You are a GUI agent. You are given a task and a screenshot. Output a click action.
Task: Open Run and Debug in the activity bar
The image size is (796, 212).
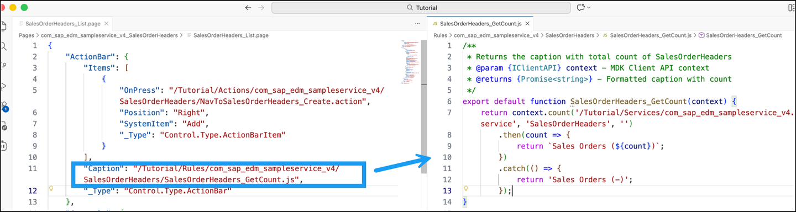4,86
